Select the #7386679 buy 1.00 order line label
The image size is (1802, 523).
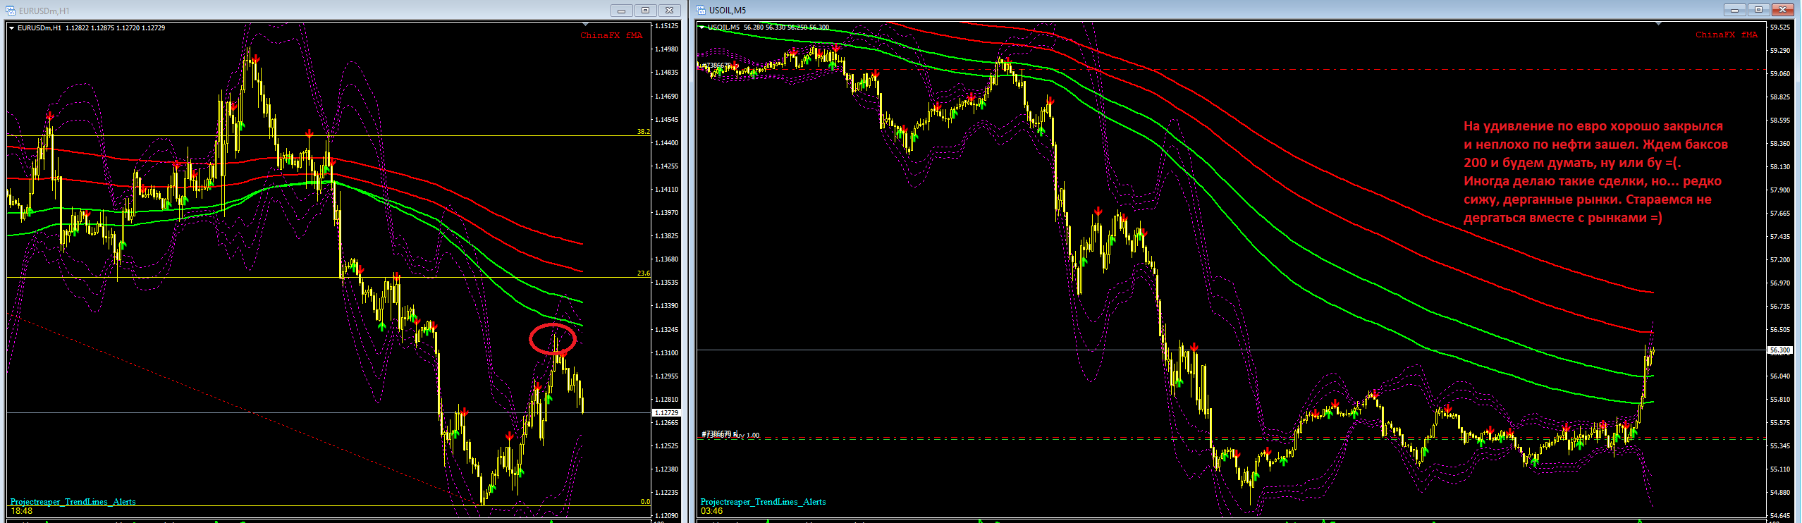point(730,435)
